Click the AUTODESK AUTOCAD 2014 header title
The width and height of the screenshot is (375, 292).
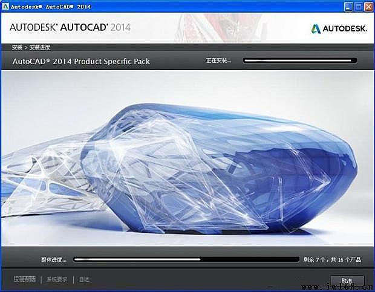coord(70,28)
